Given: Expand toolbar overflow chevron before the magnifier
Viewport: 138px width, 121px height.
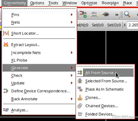Looking at the screenshot, I should (117, 15).
